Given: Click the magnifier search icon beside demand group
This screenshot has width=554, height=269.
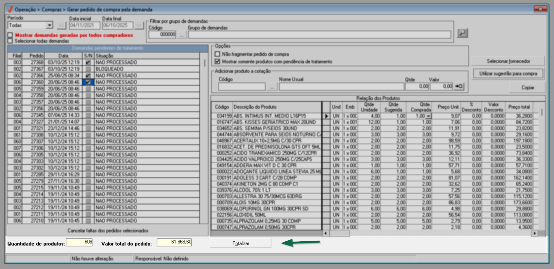Looking at the screenshot, I should tap(462, 33).
